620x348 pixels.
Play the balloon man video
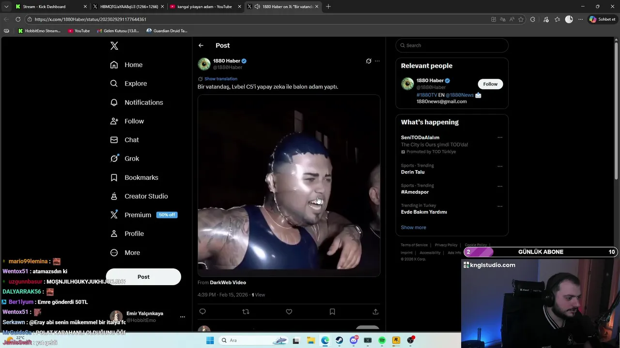pos(289,186)
